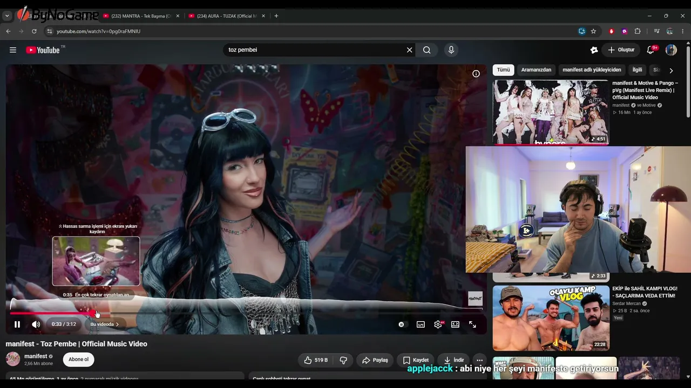Toggle subtitles with the captions icon

click(x=421, y=324)
